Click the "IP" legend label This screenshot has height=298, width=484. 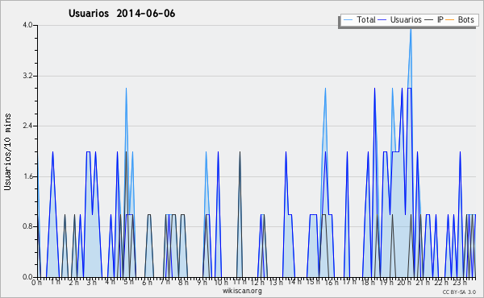tap(440, 19)
